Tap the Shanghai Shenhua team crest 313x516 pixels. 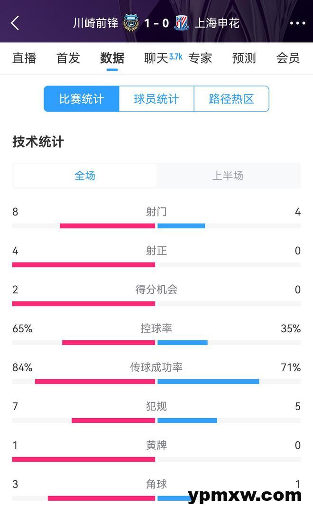point(182,23)
